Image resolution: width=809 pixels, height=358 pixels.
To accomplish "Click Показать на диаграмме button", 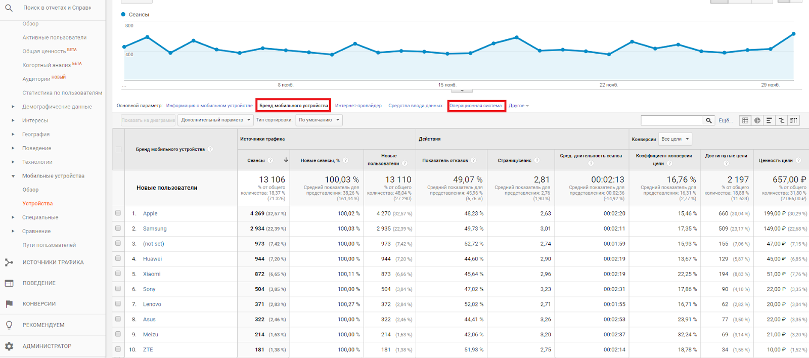I will pyautogui.click(x=148, y=120).
